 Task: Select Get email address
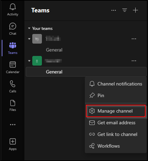(116, 123)
